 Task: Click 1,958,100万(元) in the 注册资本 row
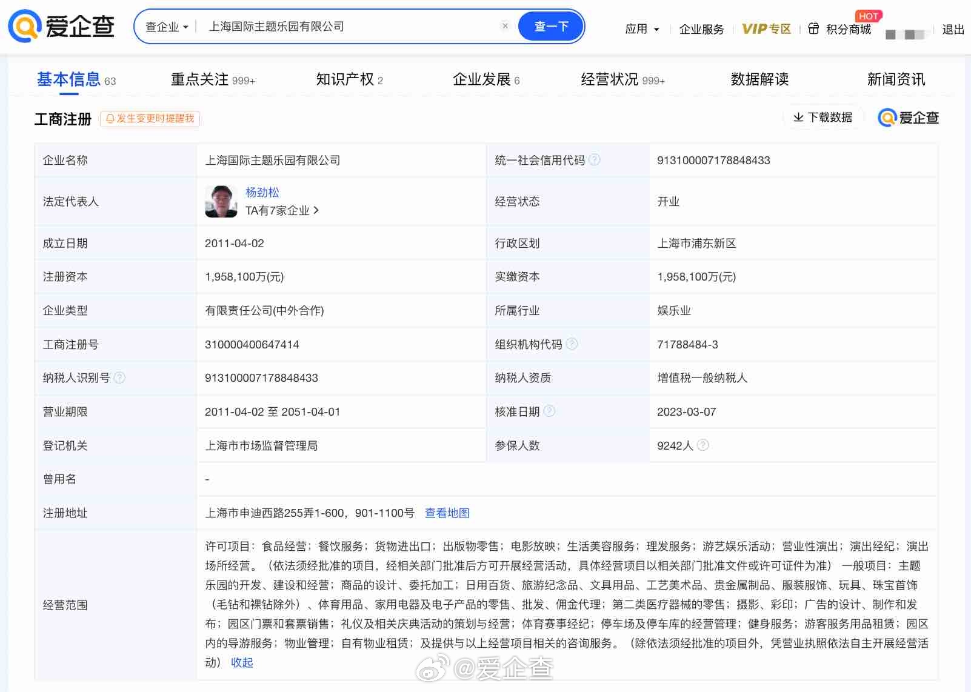pos(244,276)
